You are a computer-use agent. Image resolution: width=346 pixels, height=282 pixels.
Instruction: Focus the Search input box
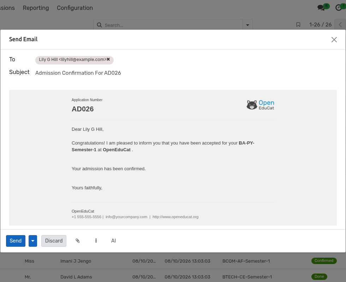[173, 25]
